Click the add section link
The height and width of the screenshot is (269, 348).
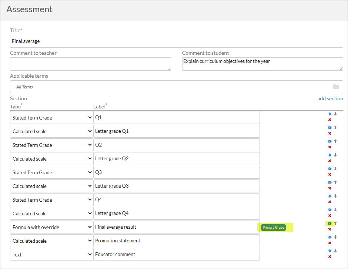(x=330, y=98)
